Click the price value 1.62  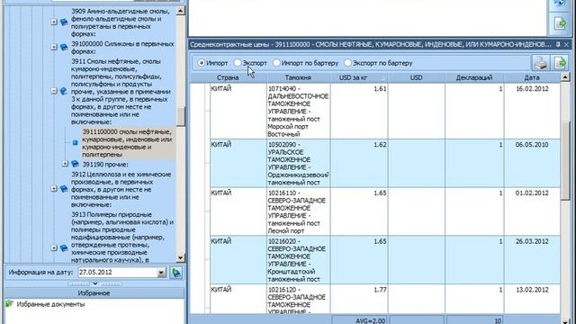(380, 144)
